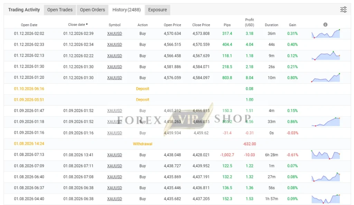354x205 pixels.
Task: View the mini chart for the 317.4 pips trade
Action: click(x=326, y=34)
